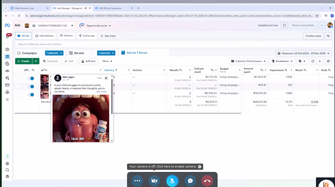Open Billing card icon in left sidebar
This screenshot has width=335, height=187.
coord(7,85)
